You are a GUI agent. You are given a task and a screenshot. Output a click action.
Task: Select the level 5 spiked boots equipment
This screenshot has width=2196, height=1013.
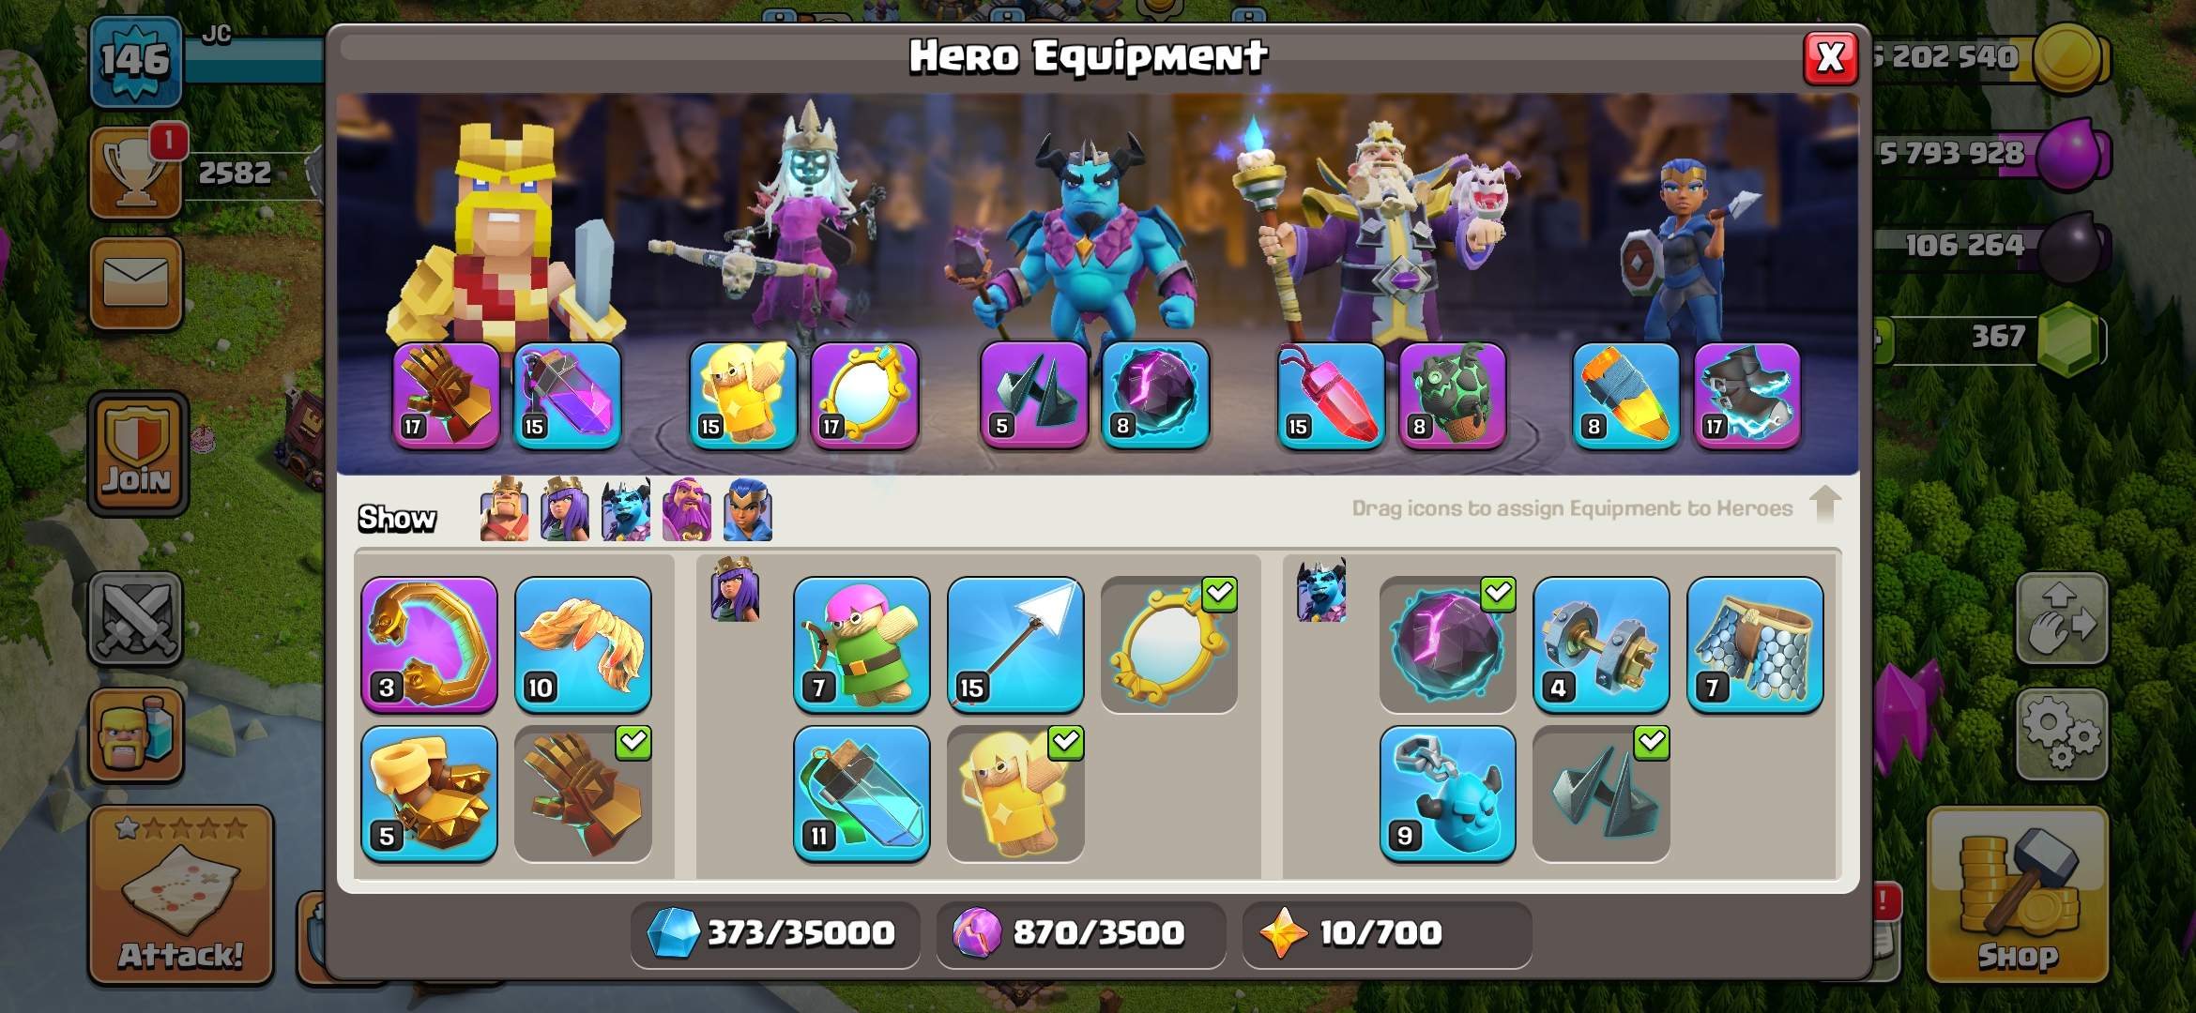point(430,794)
